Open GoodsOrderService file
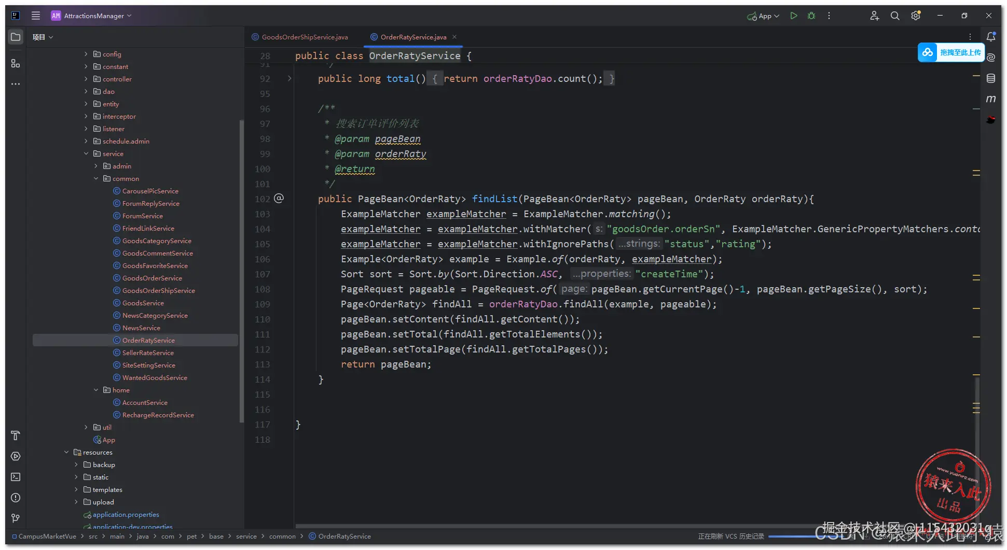This screenshot has height=550, width=1007. coord(152,278)
